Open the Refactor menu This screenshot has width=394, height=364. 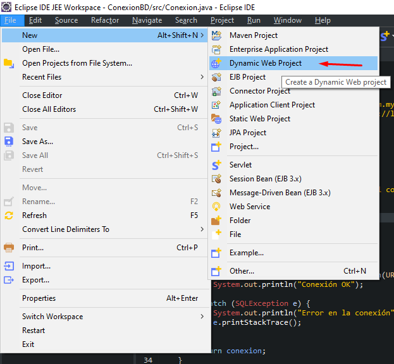click(105, 20)
